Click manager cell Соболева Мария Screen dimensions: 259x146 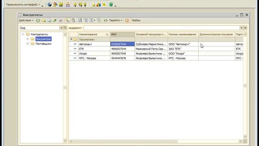(x=151, y=44)
